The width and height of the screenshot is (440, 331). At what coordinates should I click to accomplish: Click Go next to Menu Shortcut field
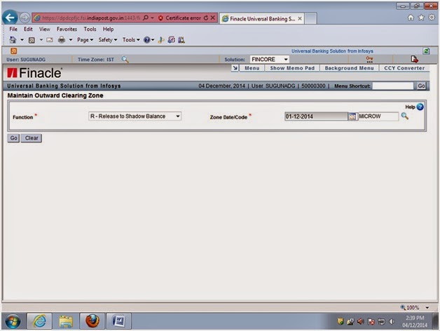pos(421,86)
